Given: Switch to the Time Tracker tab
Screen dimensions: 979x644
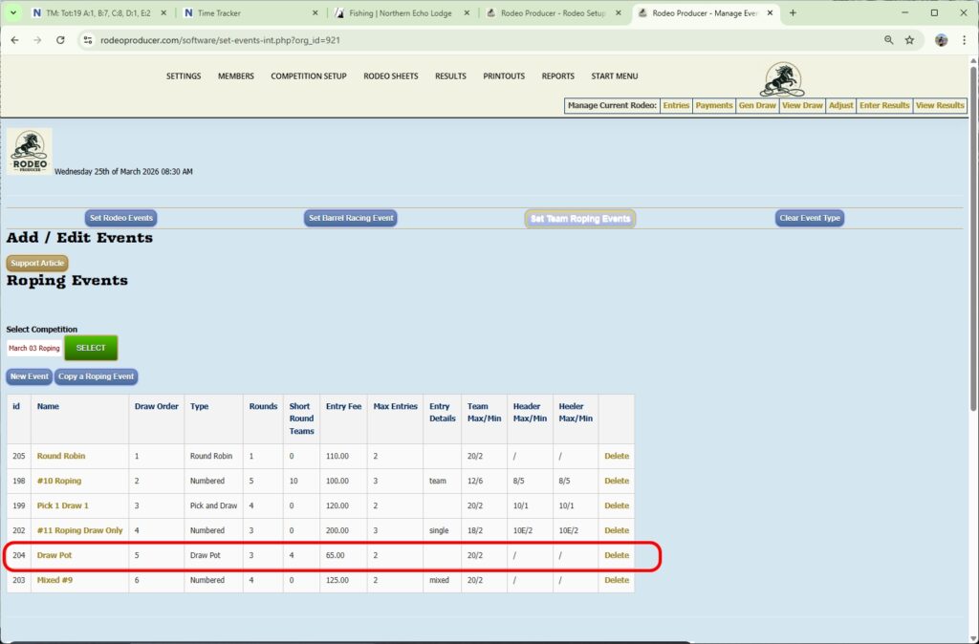Looking at the screenshot, I should pyautogui.click(x=249, y=13).
